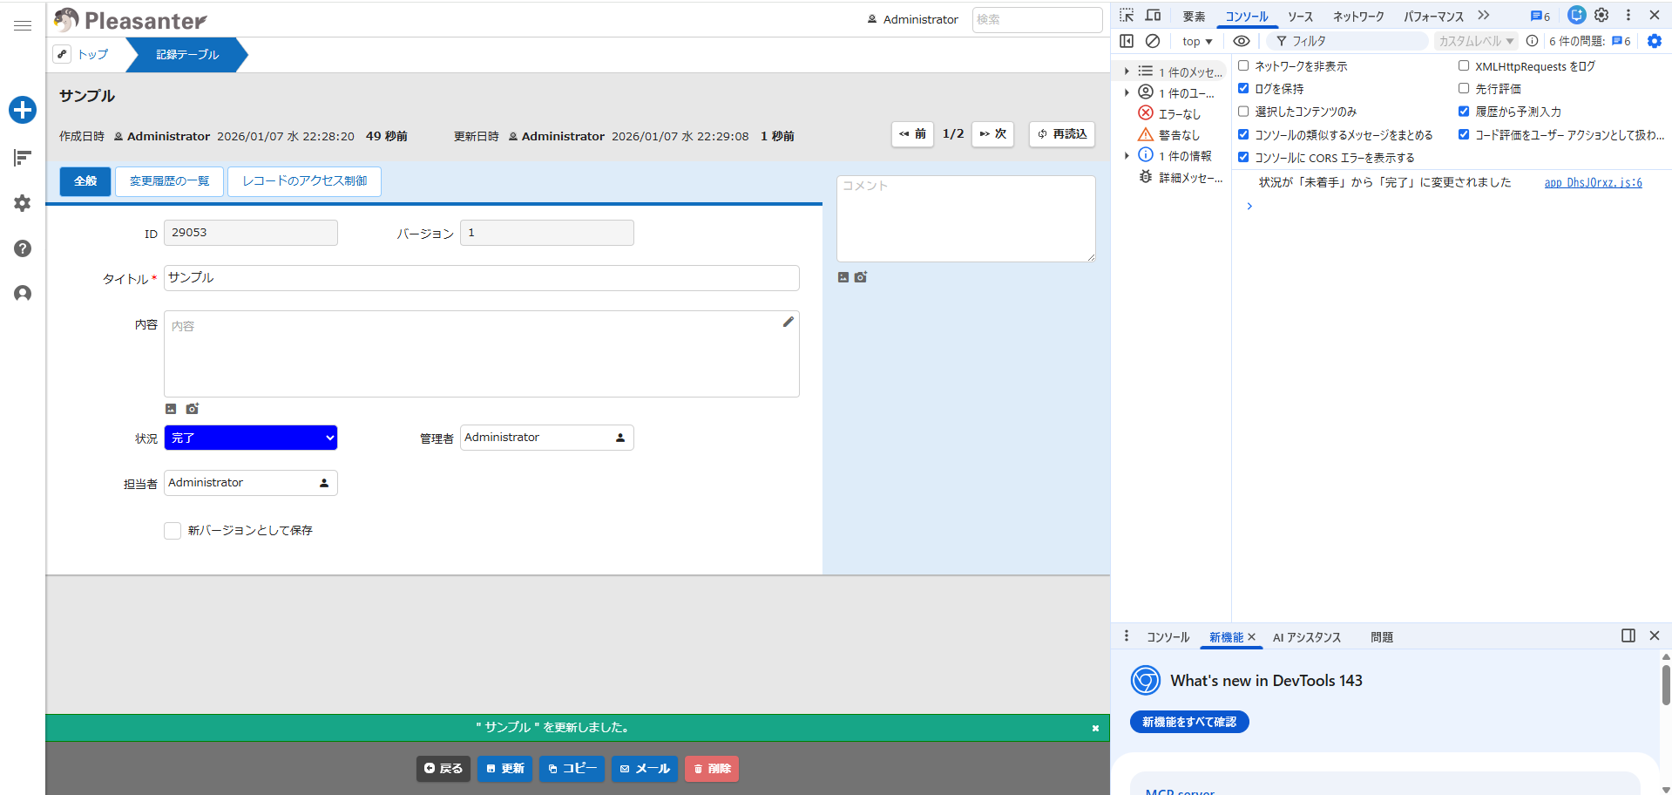Check 新バージョンとして保存 checkbox
1672x795 pixels.
(173, 531)
